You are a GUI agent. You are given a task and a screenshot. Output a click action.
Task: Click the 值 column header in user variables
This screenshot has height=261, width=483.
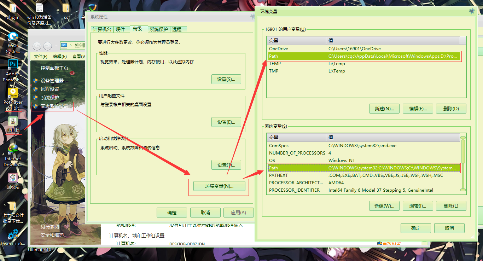click(393, 40)
